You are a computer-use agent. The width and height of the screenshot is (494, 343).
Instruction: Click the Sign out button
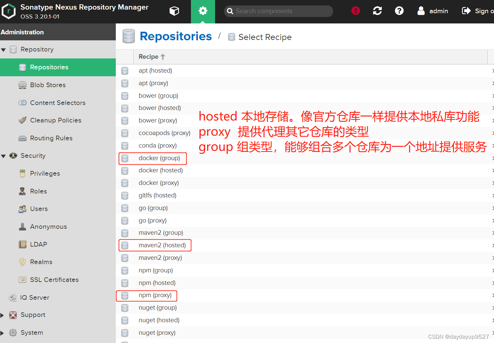[x=478, y=11]
